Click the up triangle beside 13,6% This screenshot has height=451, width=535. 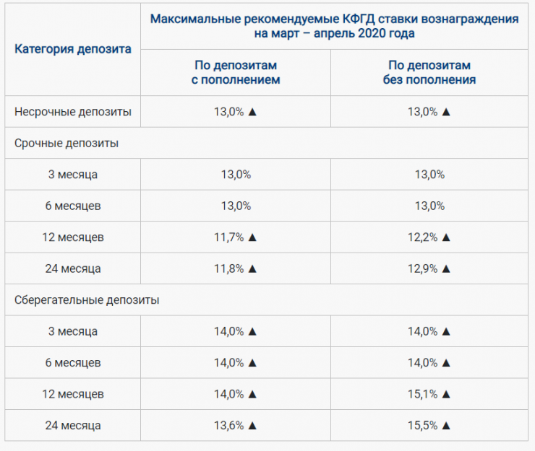point(252,425)
